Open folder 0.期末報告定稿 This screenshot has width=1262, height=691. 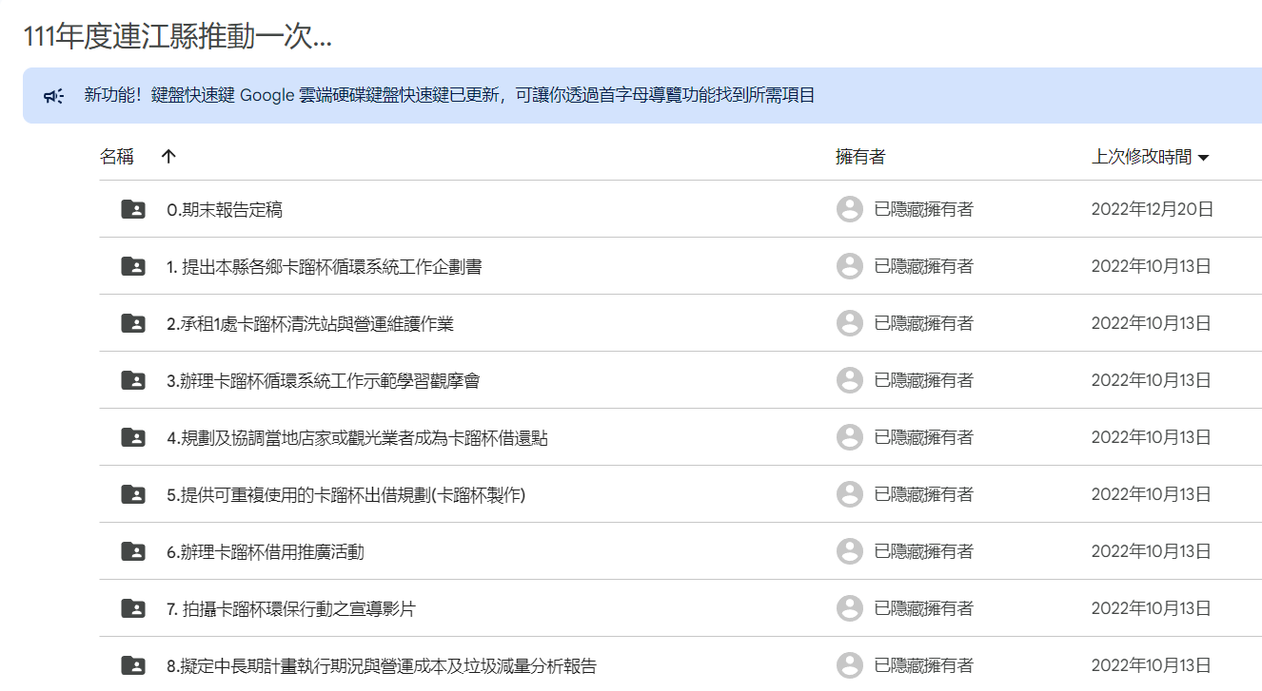point(225,210)
